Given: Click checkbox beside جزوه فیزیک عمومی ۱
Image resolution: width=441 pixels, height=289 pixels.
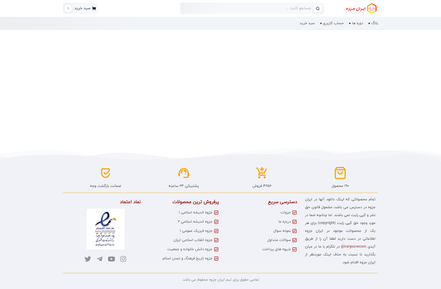Looking at the screenshot, I should tap(216, 231).
